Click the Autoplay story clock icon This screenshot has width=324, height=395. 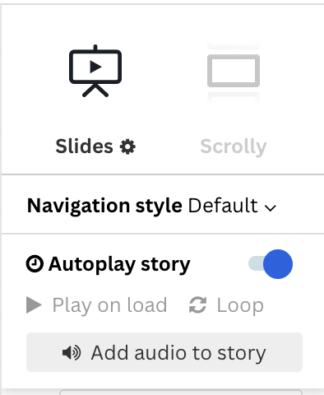[x=35, y=264]
